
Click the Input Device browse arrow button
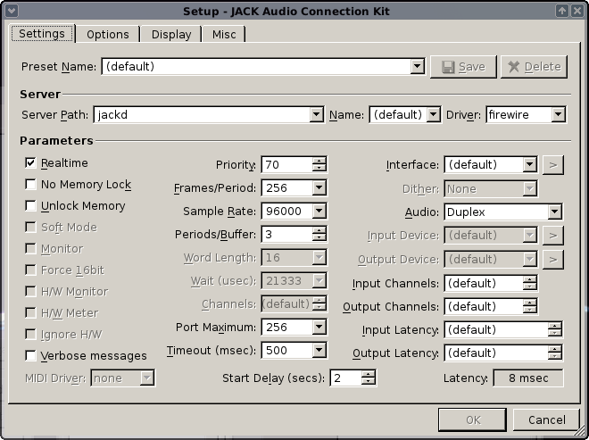553,236
